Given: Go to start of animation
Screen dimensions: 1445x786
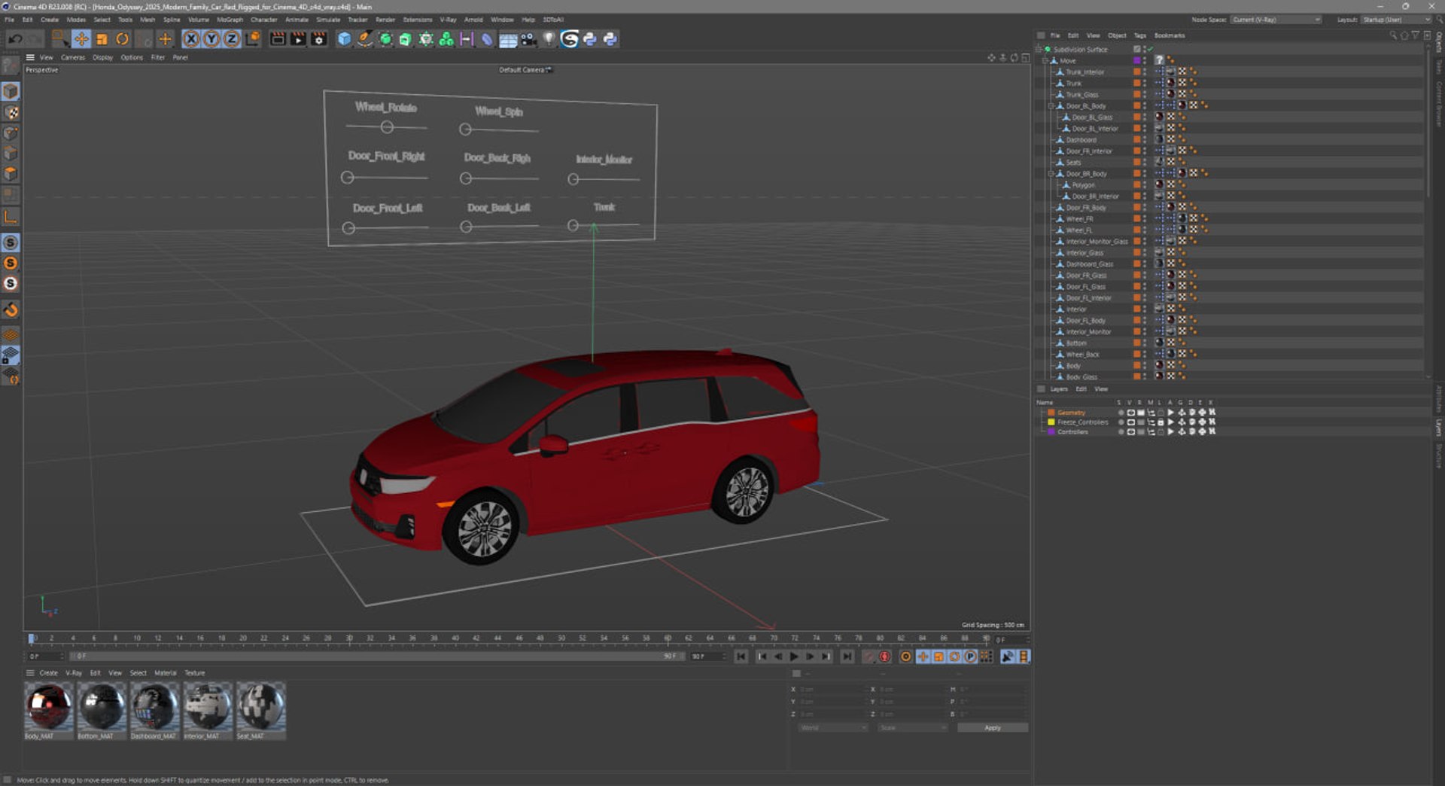Looking at the screenshot, I should pyautogui.click(x=741, y=657).
